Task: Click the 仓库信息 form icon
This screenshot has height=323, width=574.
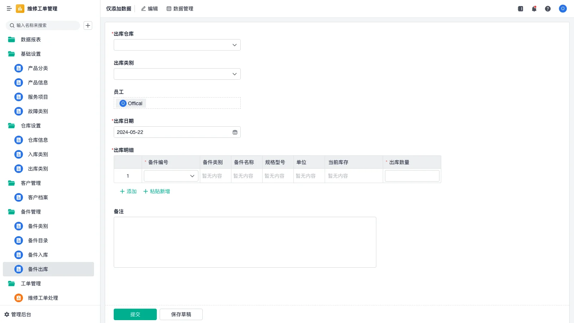Action: coord(19,140)
